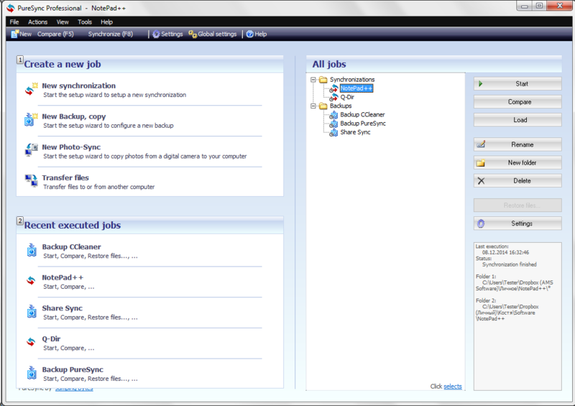Open New Photo-Sync wizard title
This screenshot has height=406, width=575.
click(71, 147)
